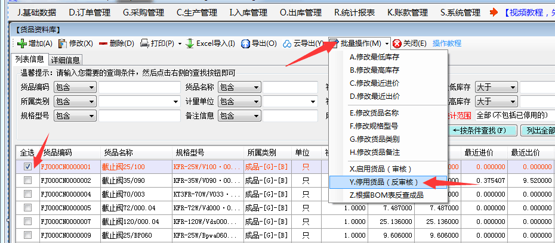Click the red Delete (删除) icon
555x243 pixels.
(103, 43)
